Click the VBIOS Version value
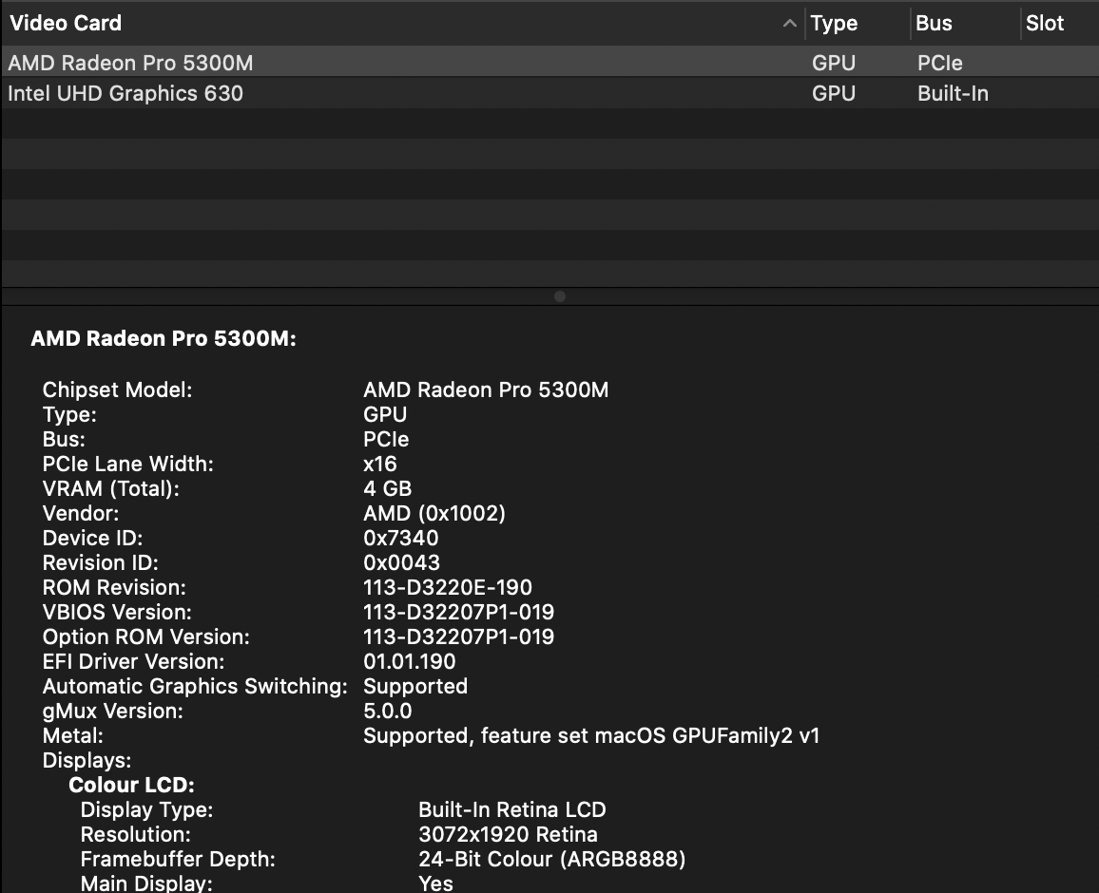1099x893 pixels. (458, 612)
